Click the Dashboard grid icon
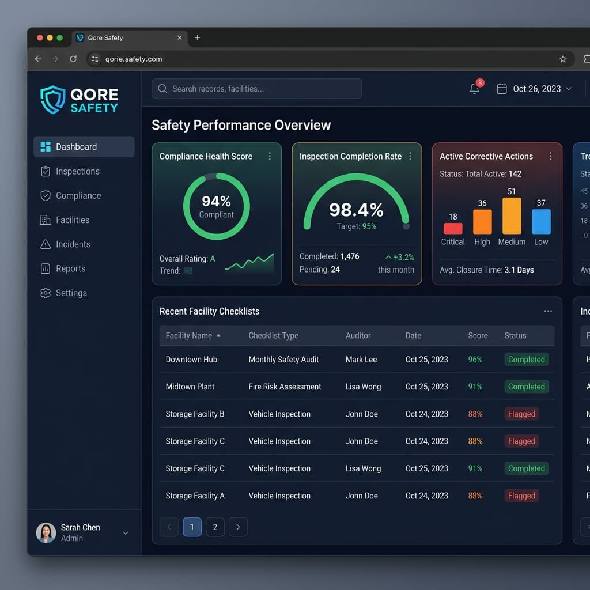 click(46, 147)
